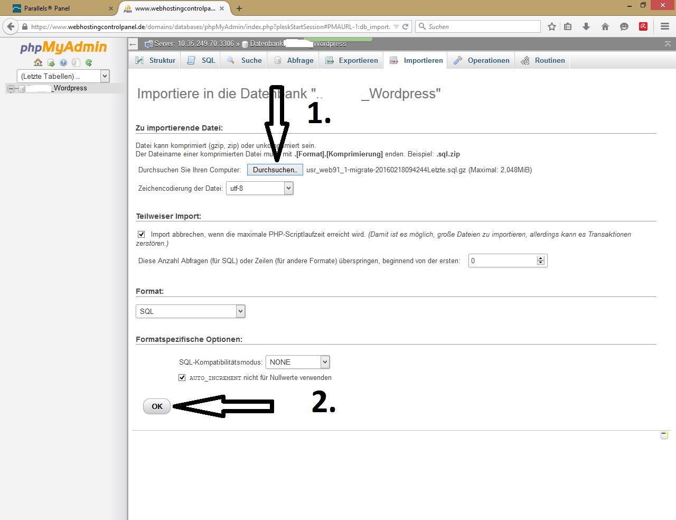Image resolution: width=676 pixels, height=520 pixels.
Task: Click the OK button to start import
Action: pyautogui.click(x=157, y=406)
